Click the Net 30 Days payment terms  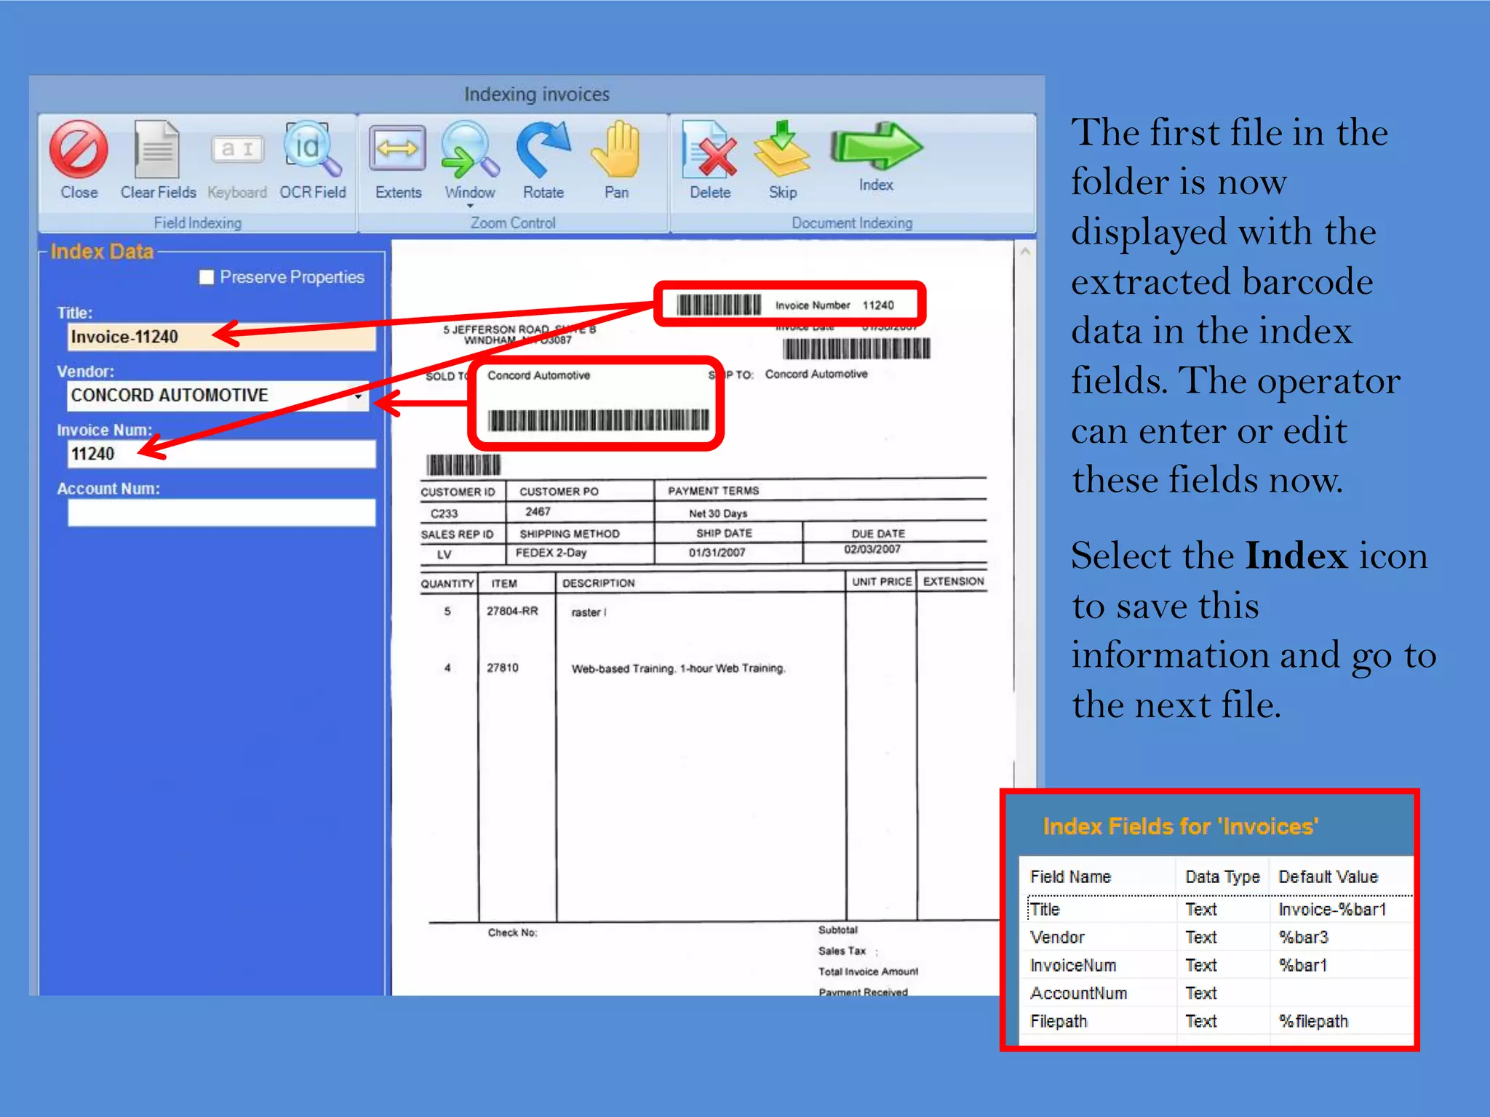click(718, 513)
